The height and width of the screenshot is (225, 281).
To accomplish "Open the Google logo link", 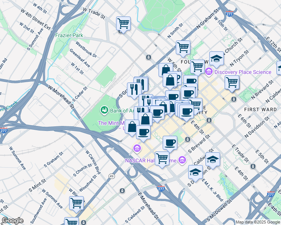I will [x=12, y=221].
